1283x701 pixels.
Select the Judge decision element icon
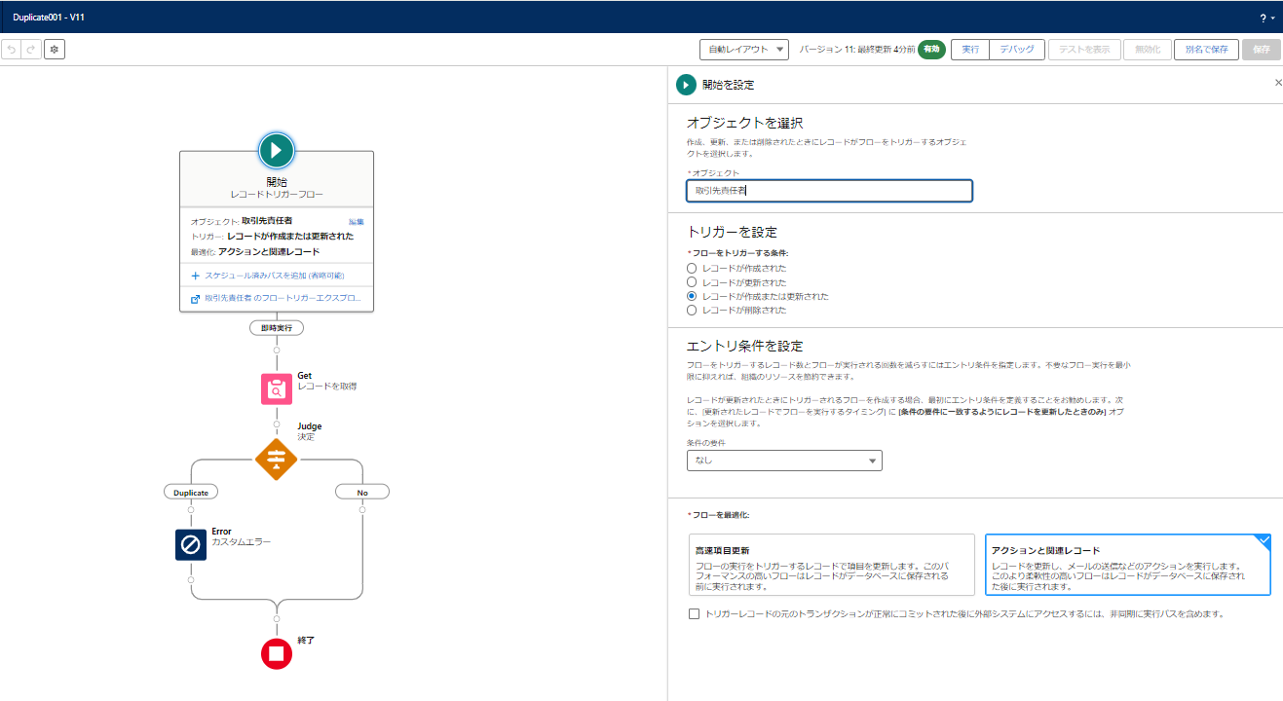point(277,459)
